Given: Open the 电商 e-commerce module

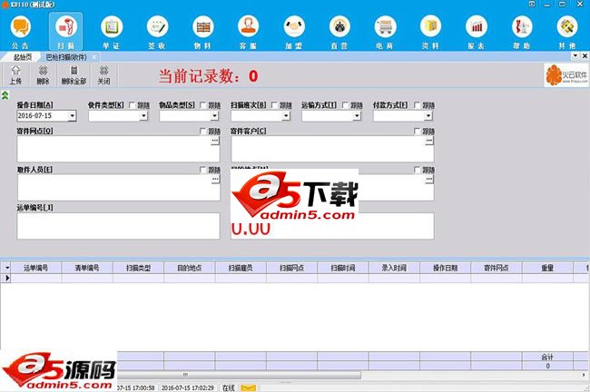Looking at the screenshot, I should [x=385, y=32].
